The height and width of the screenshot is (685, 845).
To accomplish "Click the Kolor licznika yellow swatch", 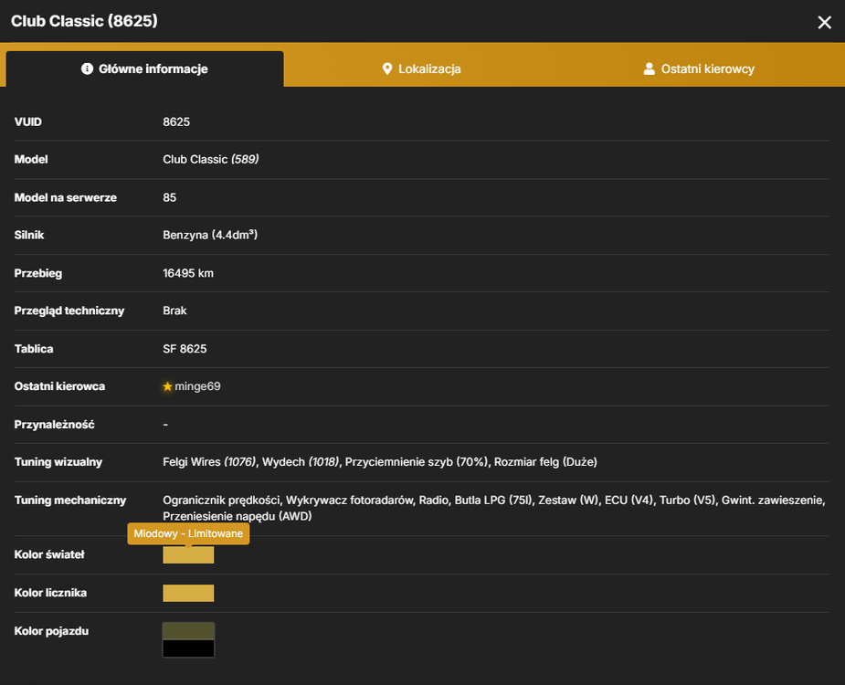I will (x=188, y=593).
